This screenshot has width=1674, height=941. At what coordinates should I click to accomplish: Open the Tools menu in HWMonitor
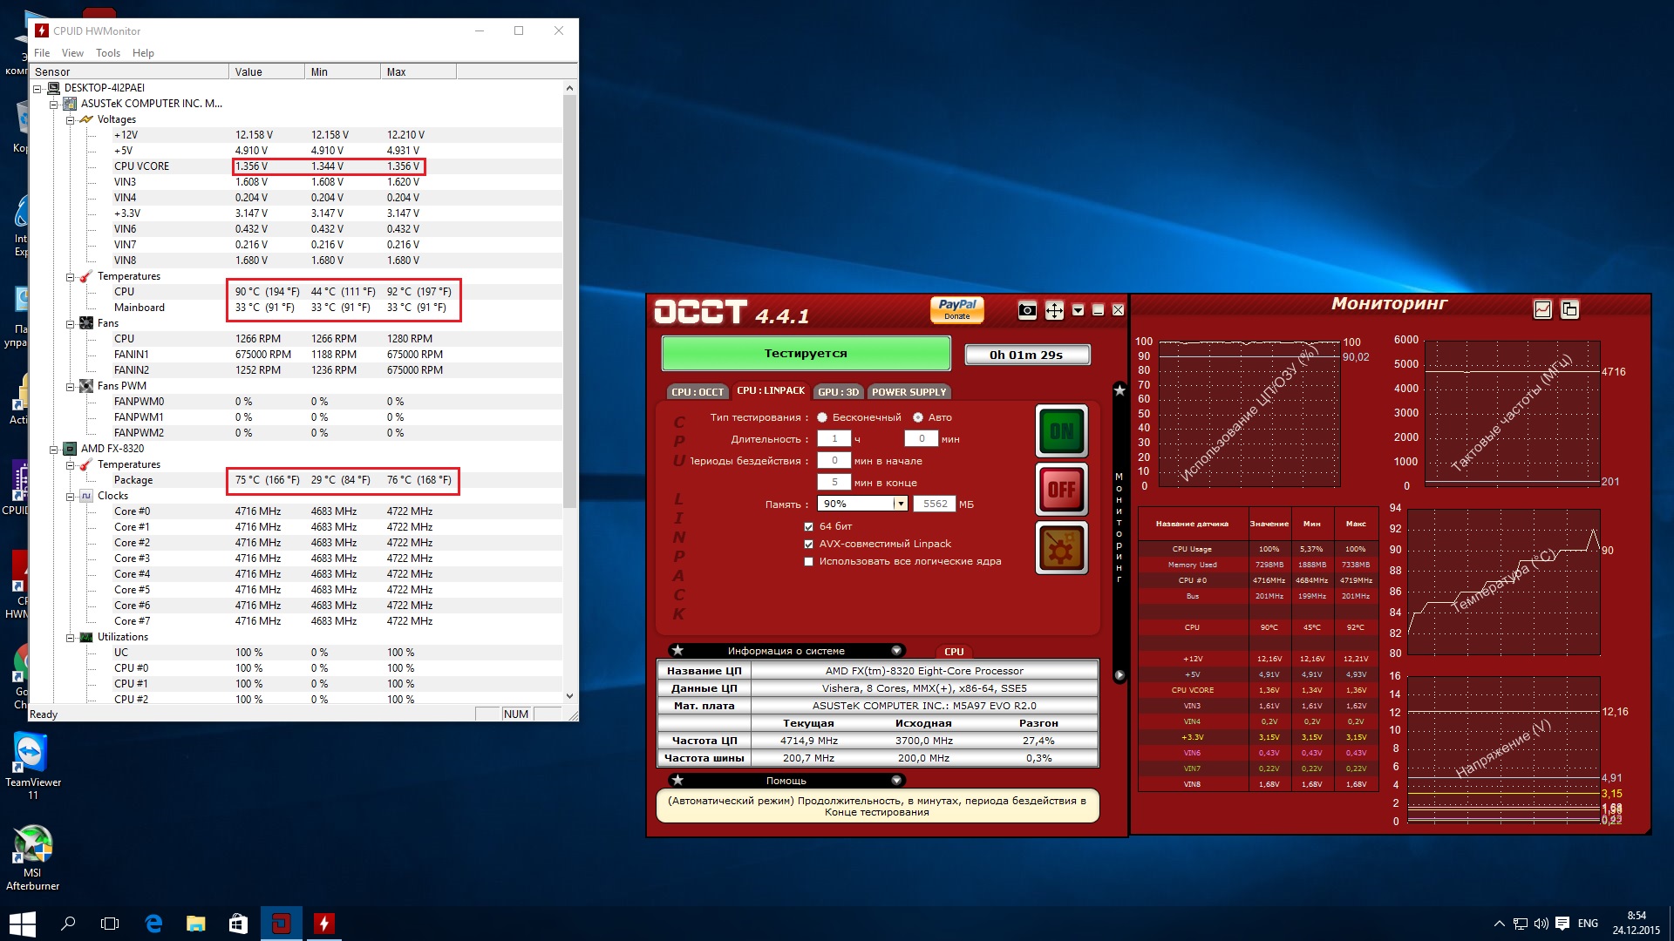click(107, 53)
